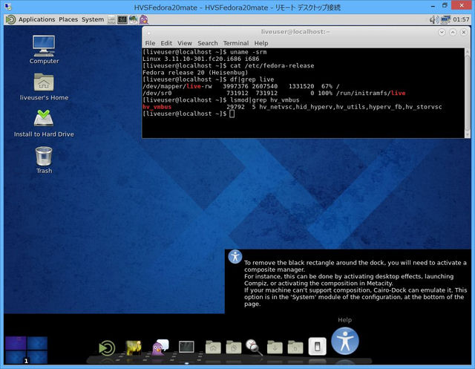Click remote desktop window system icon

(7, 6)
